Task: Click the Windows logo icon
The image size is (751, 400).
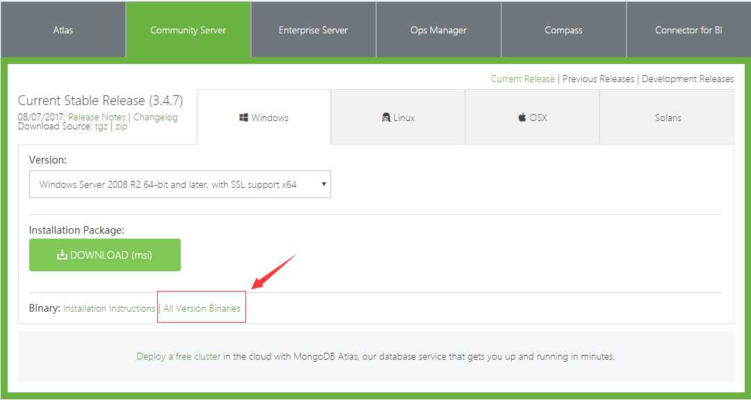Action: (243, 118)
